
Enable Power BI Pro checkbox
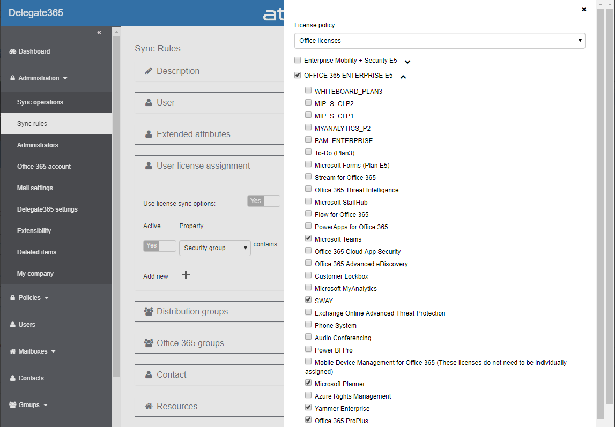(x=308, y=349)
